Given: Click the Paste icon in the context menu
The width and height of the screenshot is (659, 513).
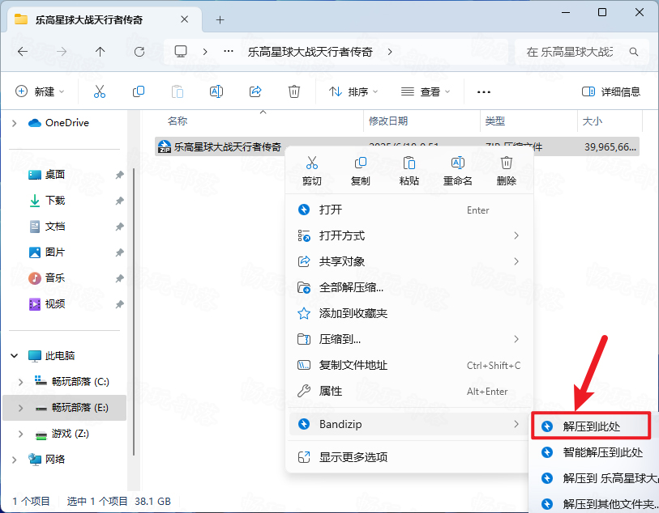Looking at the screenshot, I should click(x=409, y=163).
